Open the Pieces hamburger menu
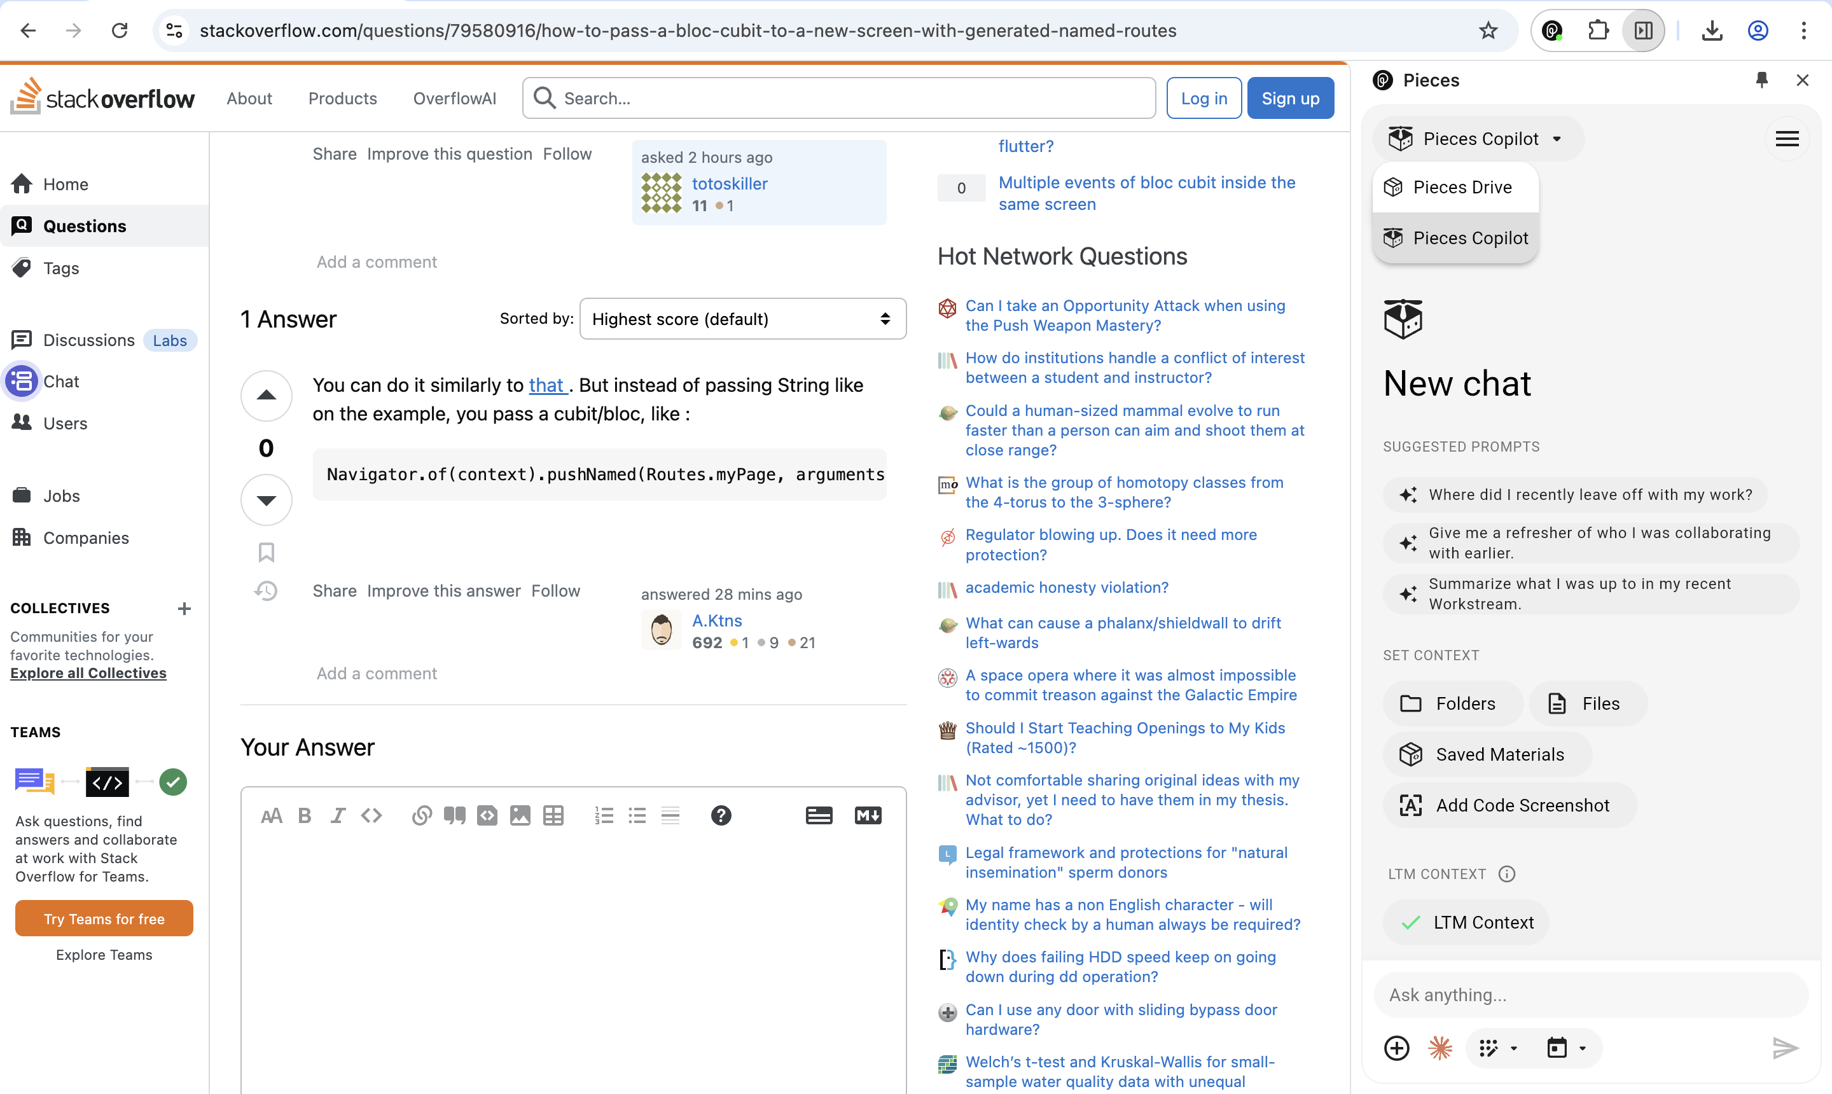Viewport: 1832px width, 1094px height. click(1787, 139)
